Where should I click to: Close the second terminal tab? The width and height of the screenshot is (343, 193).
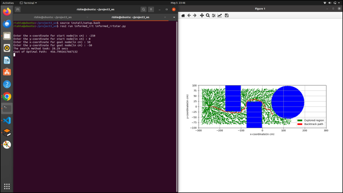click(x=165, y=17)
